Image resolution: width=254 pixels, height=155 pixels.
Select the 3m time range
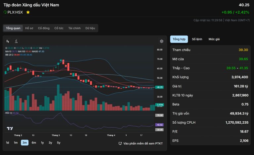point(24,143)
